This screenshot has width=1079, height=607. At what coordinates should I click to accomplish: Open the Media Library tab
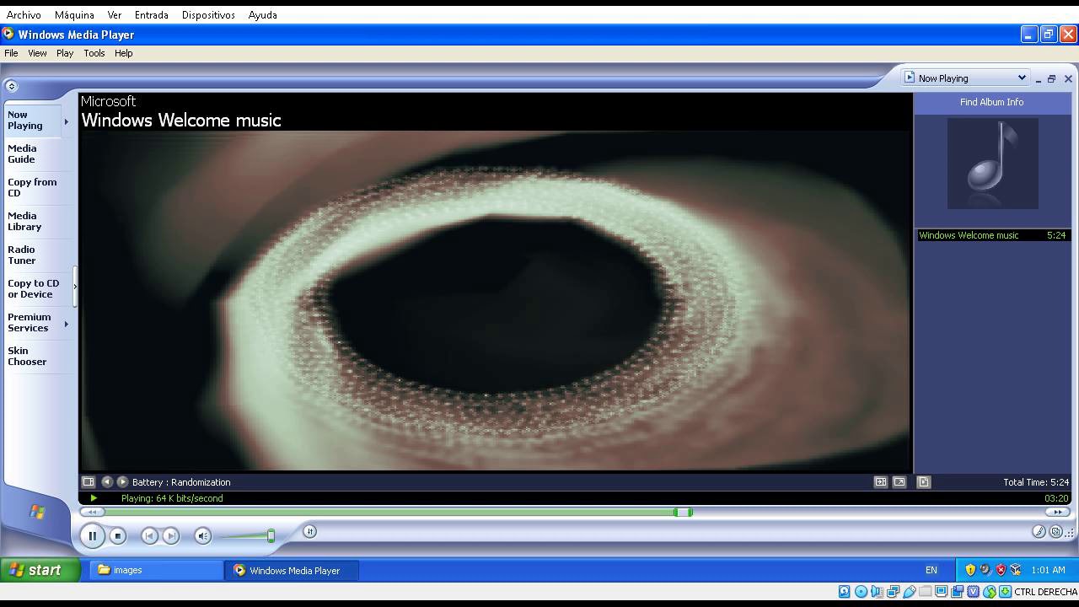32,221
